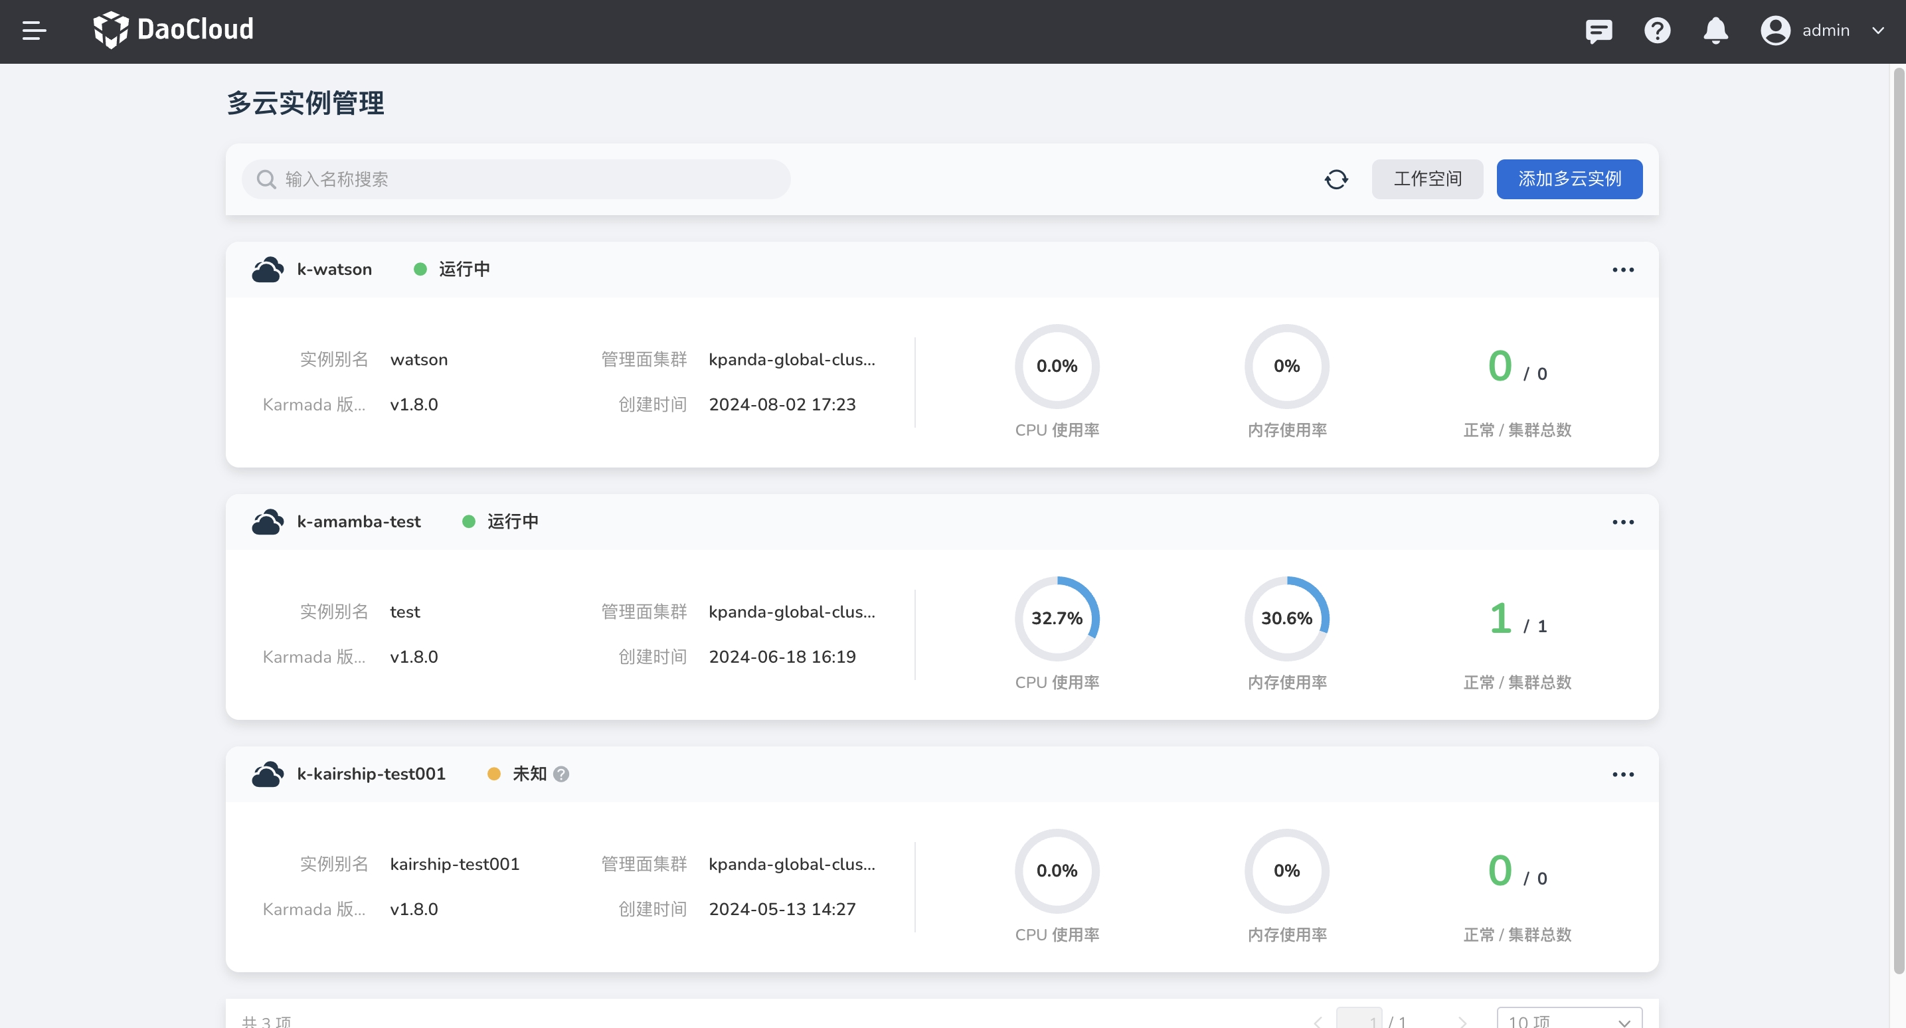1906x1028 pixels.
Task: Open more actions for k-amamba-test
Action: (x=1622, y=522)
